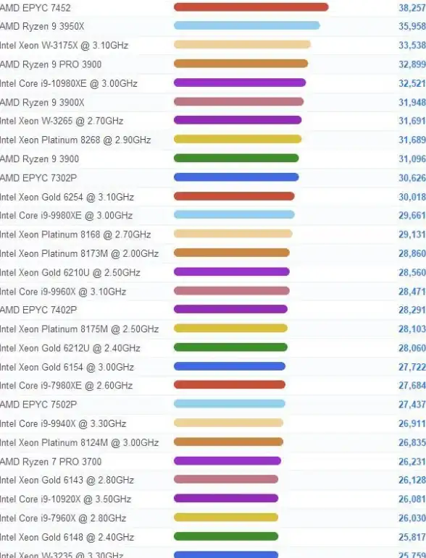This screenshot has height=558, width=426.
Task: Open Intel Xeon Platinum 8173M @ 2.00GHz
Action: click(79, 253)
